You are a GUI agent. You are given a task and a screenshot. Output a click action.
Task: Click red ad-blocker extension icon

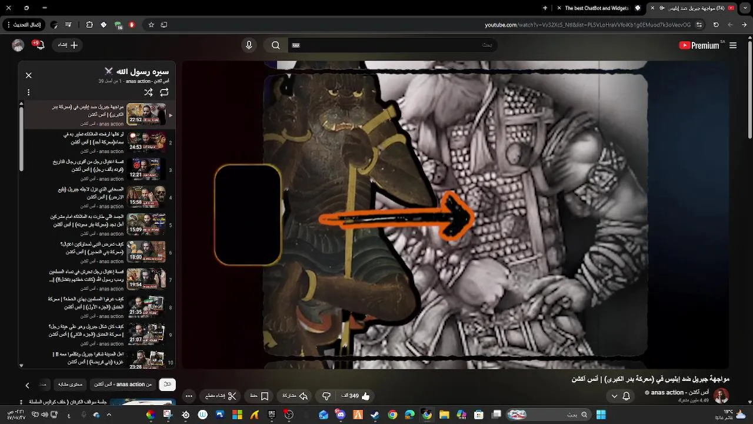[x=132, y=25]
